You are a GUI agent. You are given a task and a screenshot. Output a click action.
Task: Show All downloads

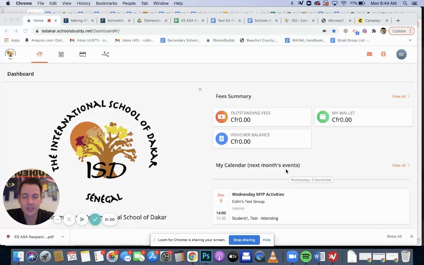[394, 236]
